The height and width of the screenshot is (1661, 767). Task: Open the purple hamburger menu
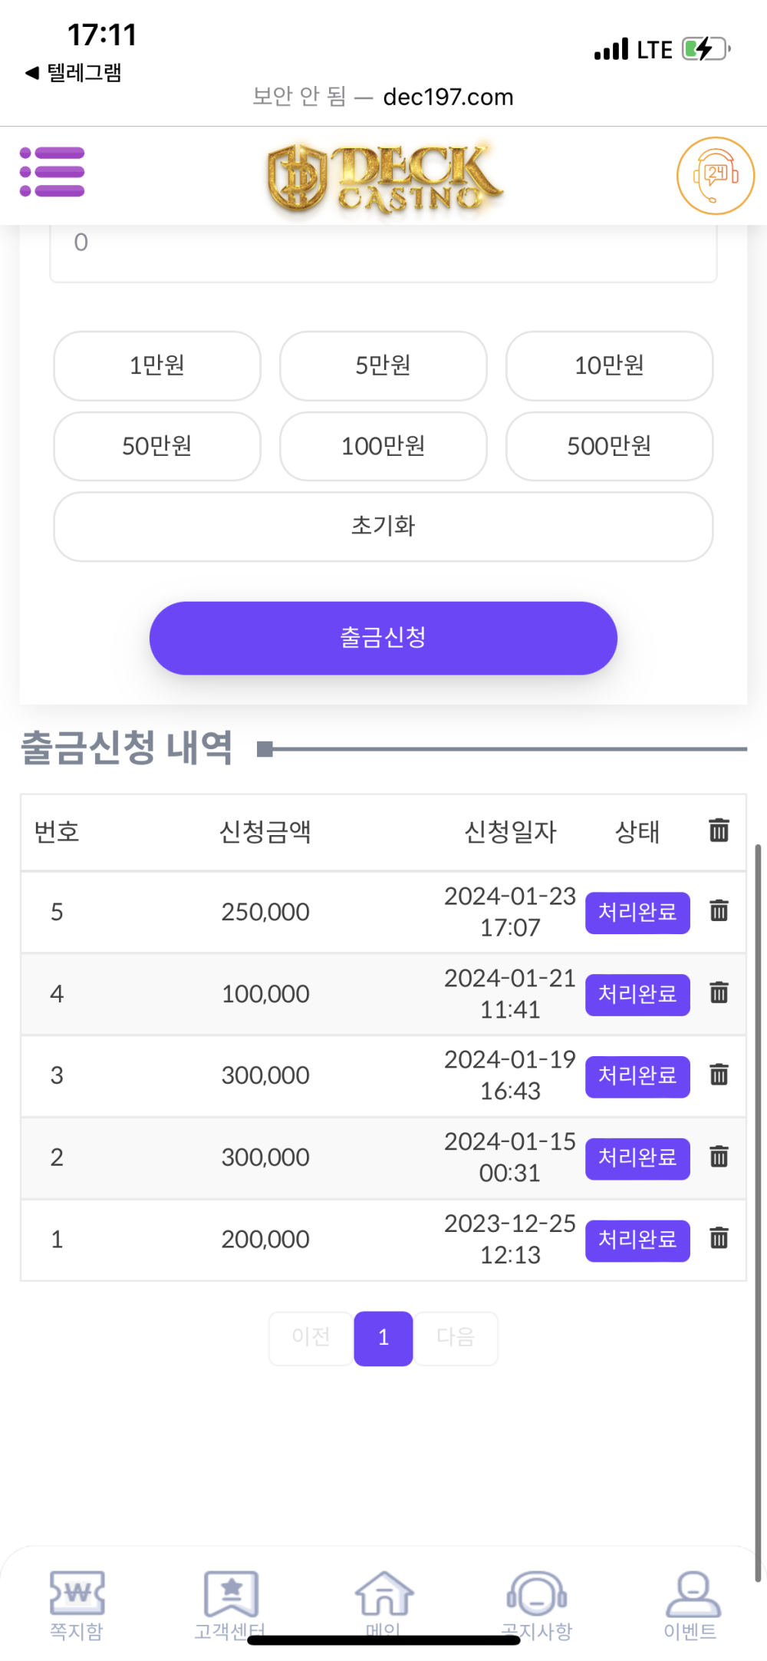pos(52,172)
